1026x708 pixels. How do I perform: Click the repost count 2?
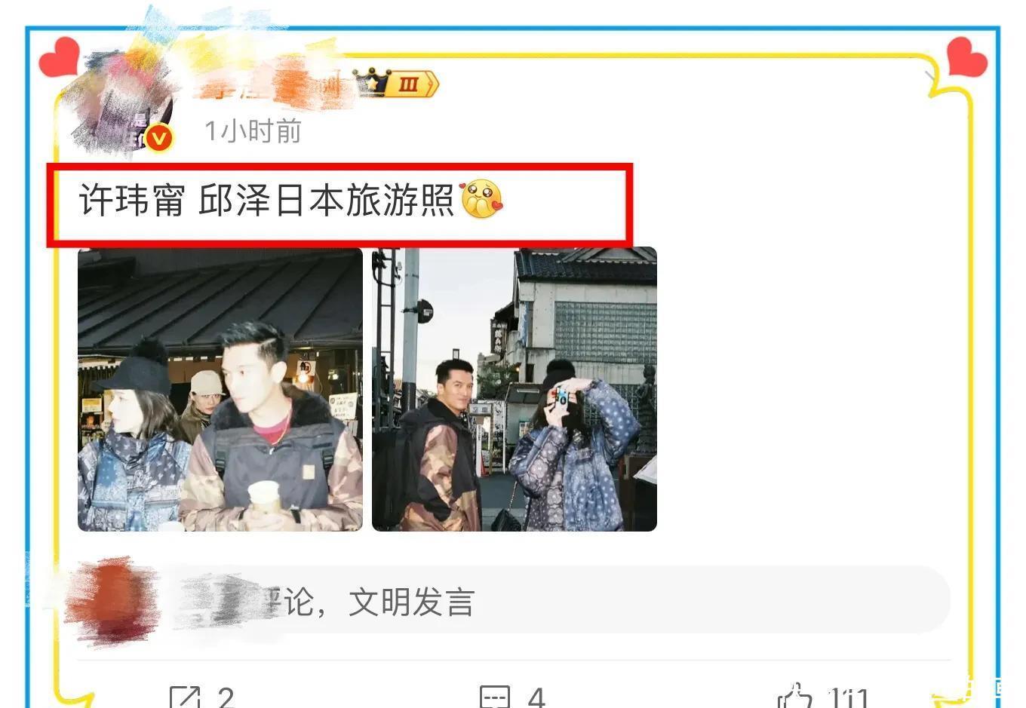(225, 697)
